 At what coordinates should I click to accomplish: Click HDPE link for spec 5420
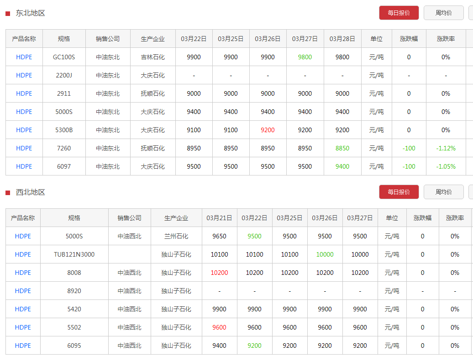pos(23,309)
